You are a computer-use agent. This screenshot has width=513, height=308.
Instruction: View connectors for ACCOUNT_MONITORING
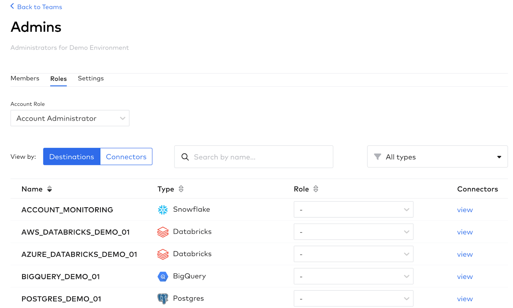[465, 210]
